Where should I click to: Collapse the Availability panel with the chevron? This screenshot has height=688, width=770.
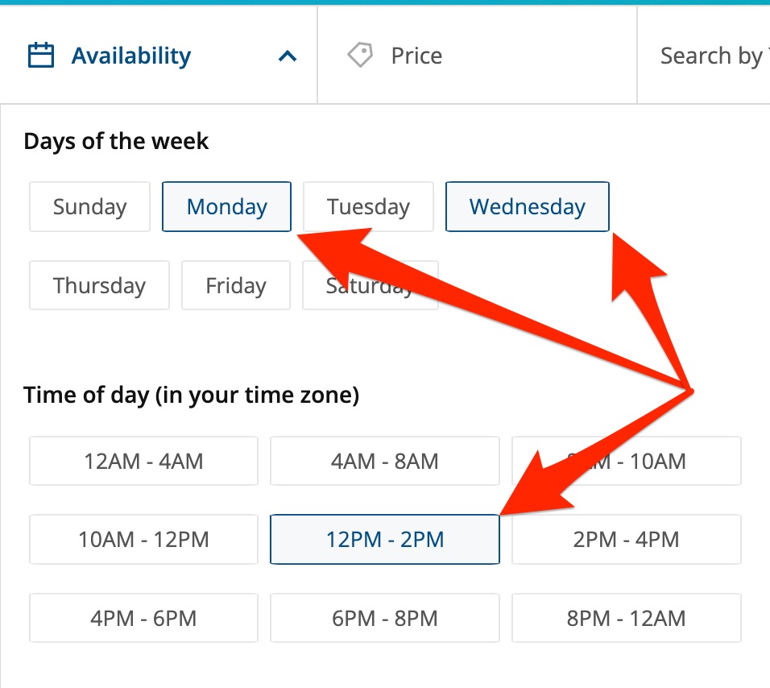click(288, 56)
